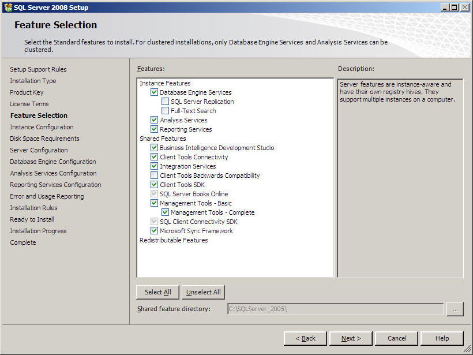Maximize the SQL Server 2008 Setup window
Viewport: 473px width, 355px height.
(x=455, y=8)
